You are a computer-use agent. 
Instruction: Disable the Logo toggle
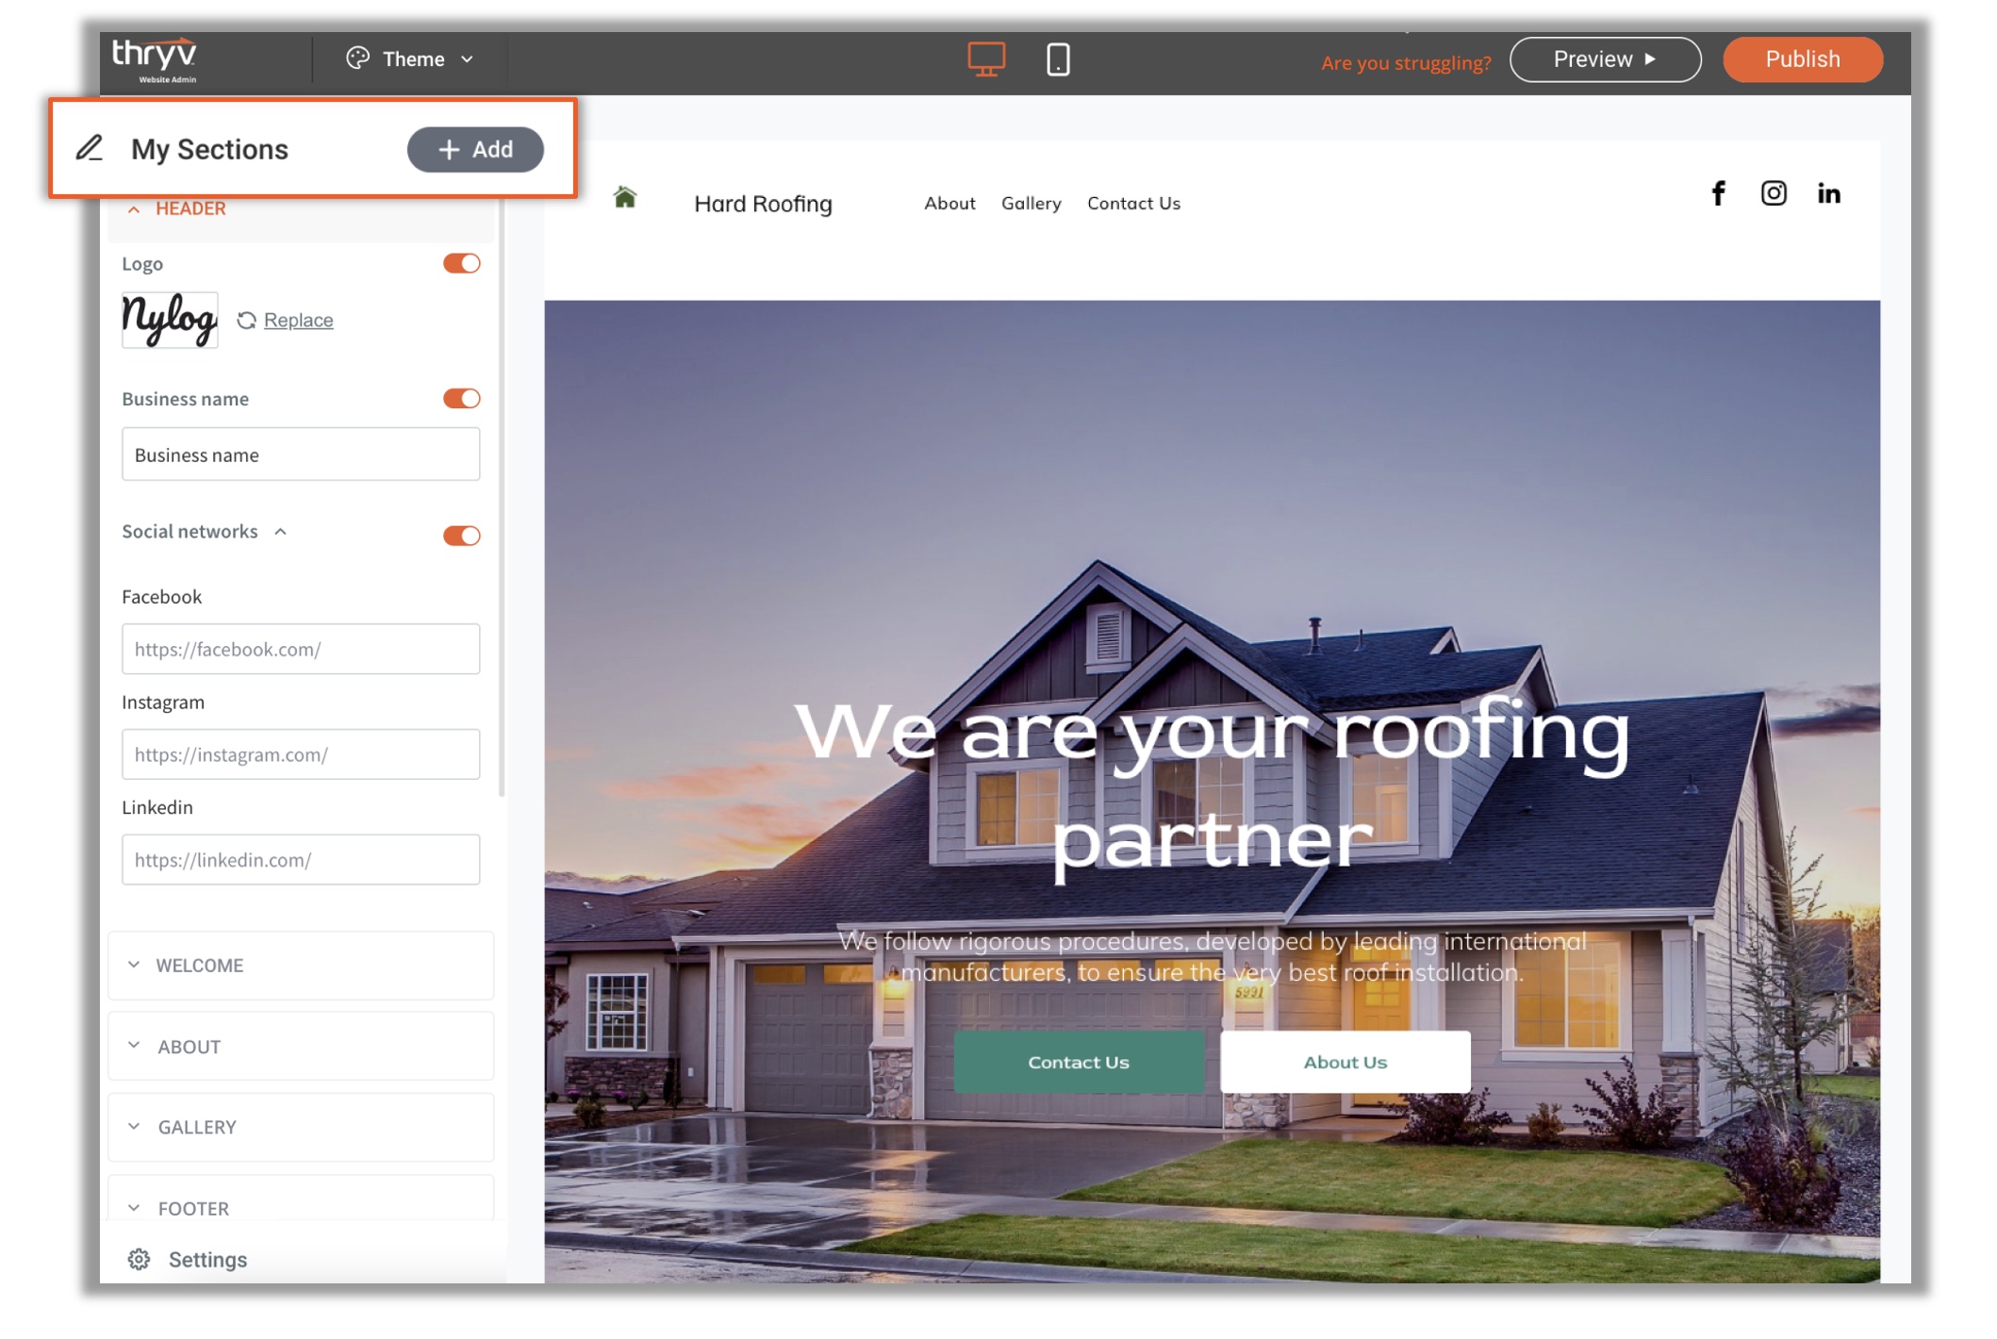coord(461,263)
